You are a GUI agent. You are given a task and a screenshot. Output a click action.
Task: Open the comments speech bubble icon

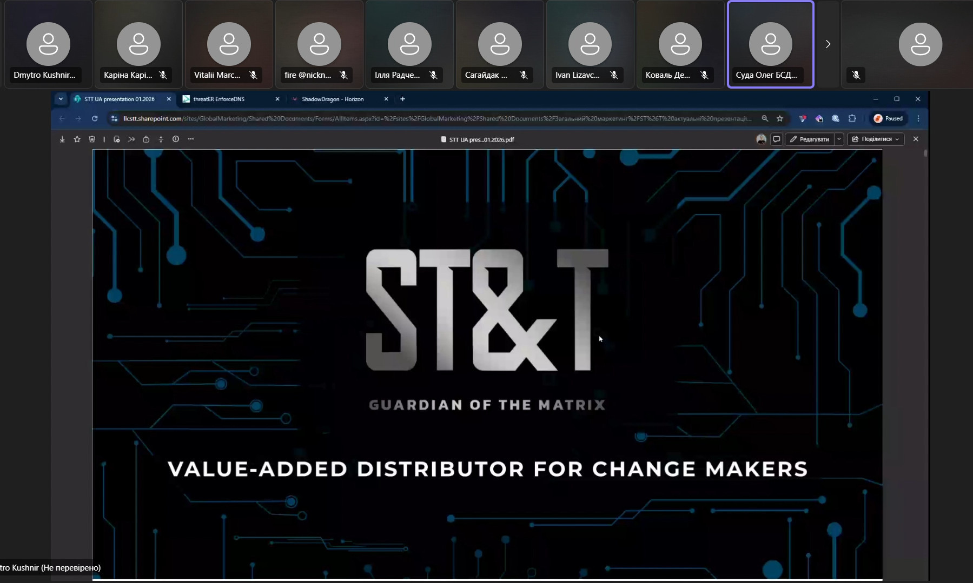pyautogui.click(x=776, y=139)
